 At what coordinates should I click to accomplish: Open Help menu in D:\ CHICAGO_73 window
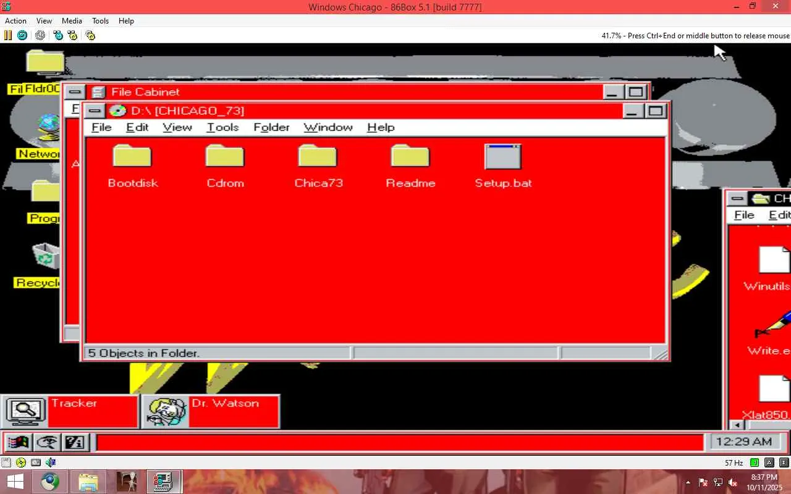[381, 127]
